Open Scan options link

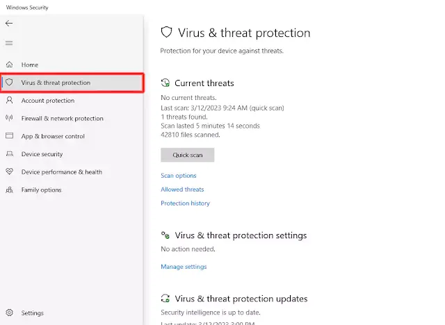pyautogui.click(x=179, y=176)
